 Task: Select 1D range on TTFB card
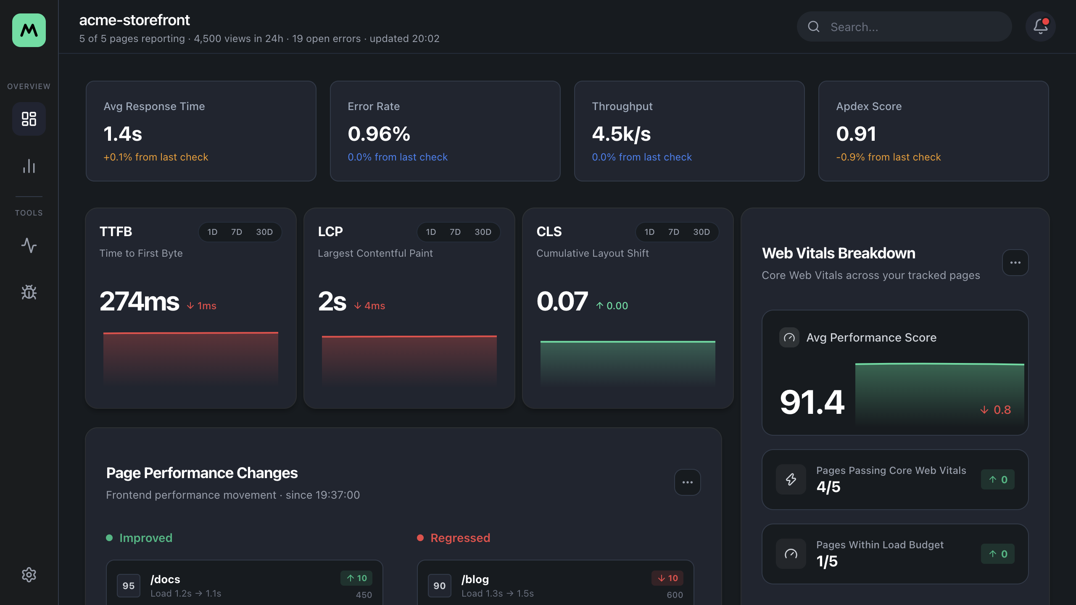click(x=212, y=232)
